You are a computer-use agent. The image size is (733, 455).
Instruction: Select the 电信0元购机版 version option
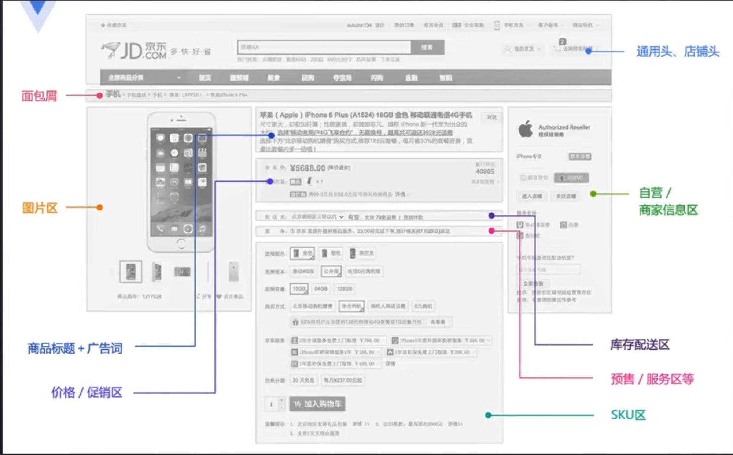364,271
